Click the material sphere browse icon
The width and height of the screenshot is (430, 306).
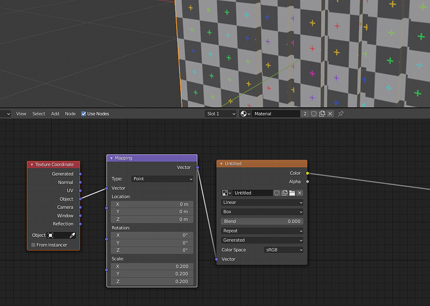245,113
